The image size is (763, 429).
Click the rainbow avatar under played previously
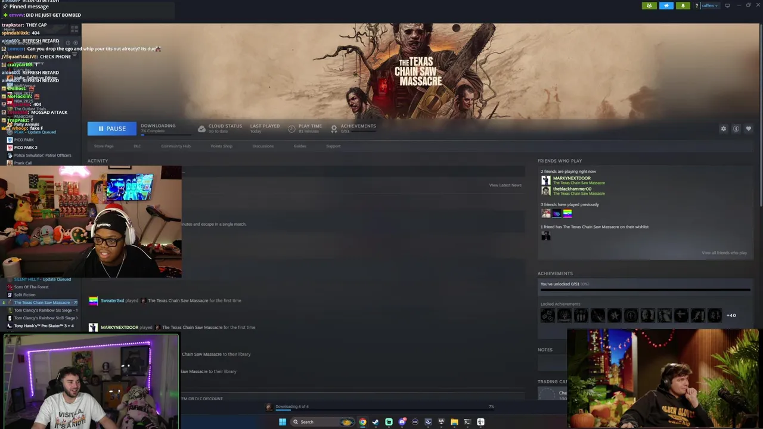[567, 213]
